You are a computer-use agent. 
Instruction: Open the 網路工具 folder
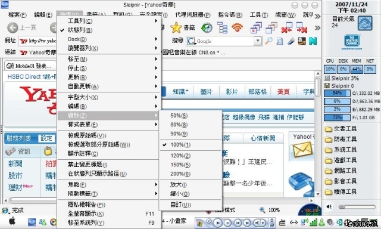pos(341,171)
